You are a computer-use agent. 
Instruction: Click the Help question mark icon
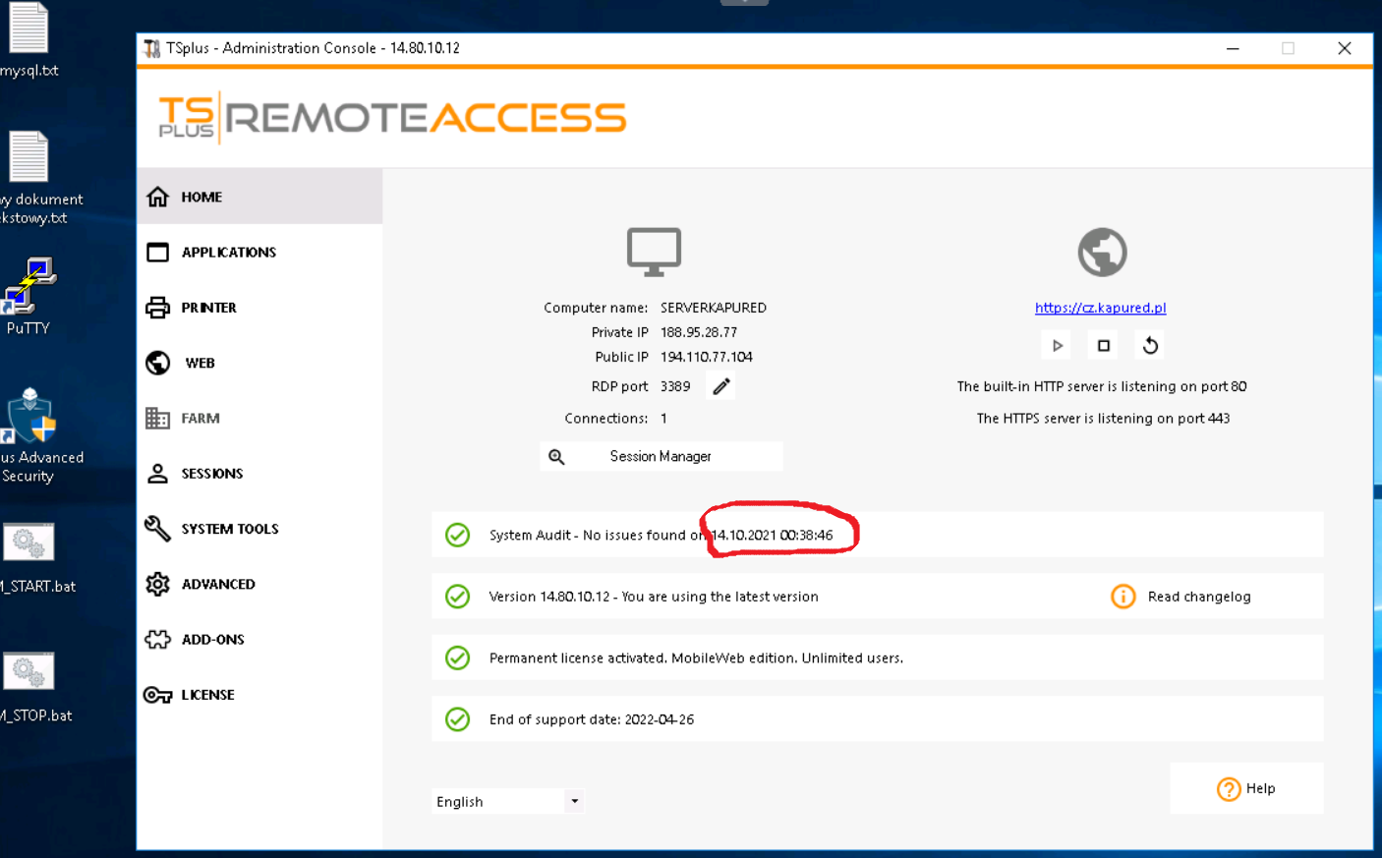coord(1228,789)
